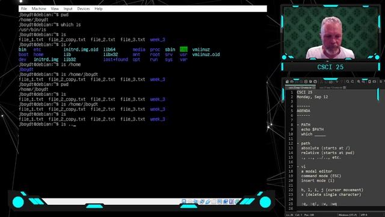The height and width of the screenshot is (217, 385).
Task: Close the first Notepad++ tab via its X
Action: pyautogui.click(x=313, y=87)
